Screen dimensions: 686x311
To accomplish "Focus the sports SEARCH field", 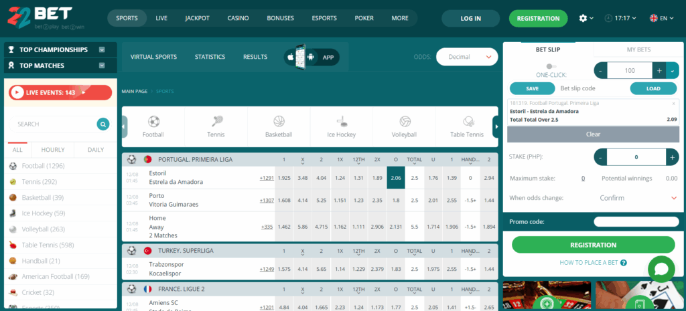I will [x=54, y=124].
